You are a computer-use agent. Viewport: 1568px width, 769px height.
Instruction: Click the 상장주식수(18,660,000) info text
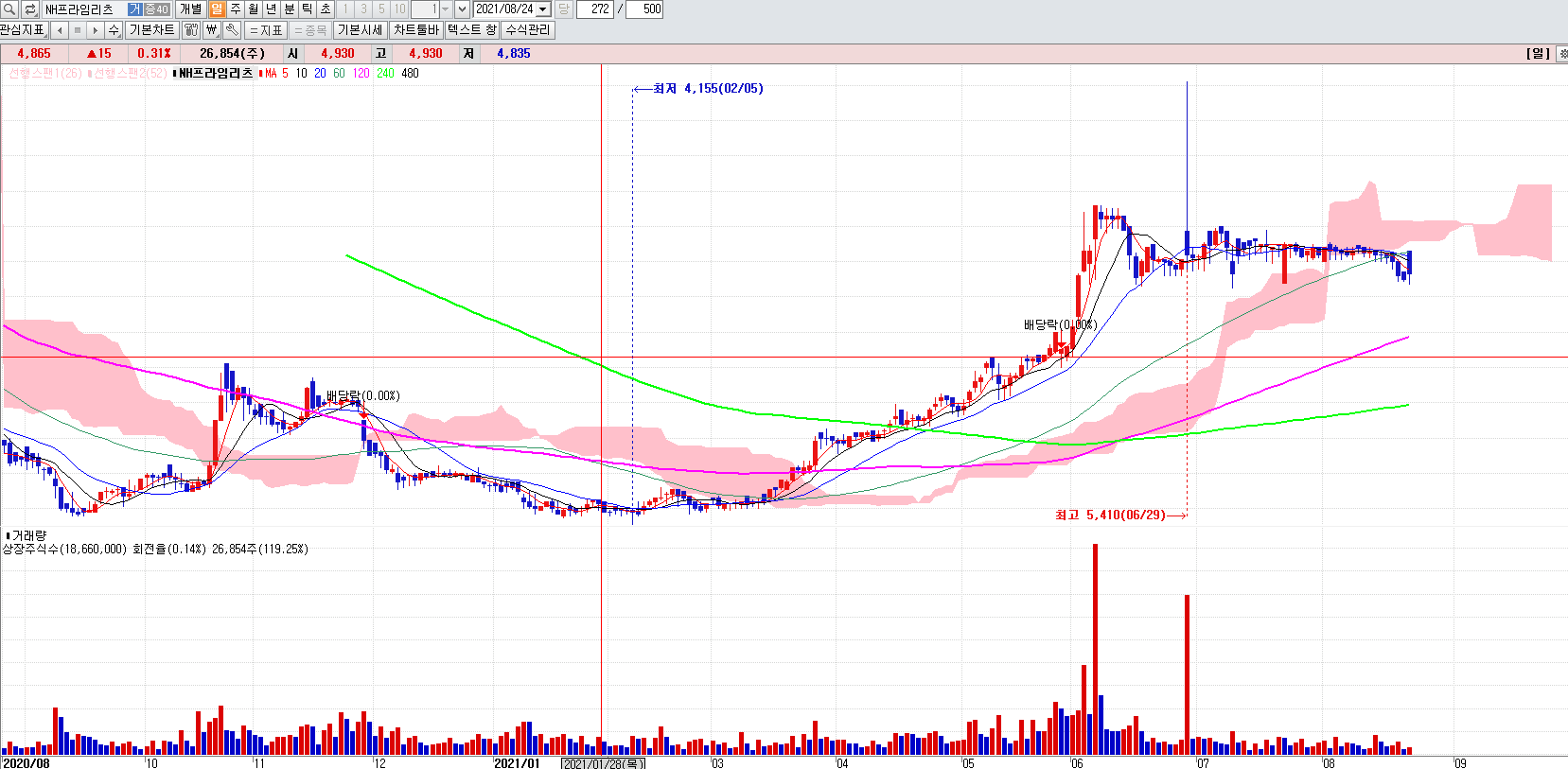(64, 549)
